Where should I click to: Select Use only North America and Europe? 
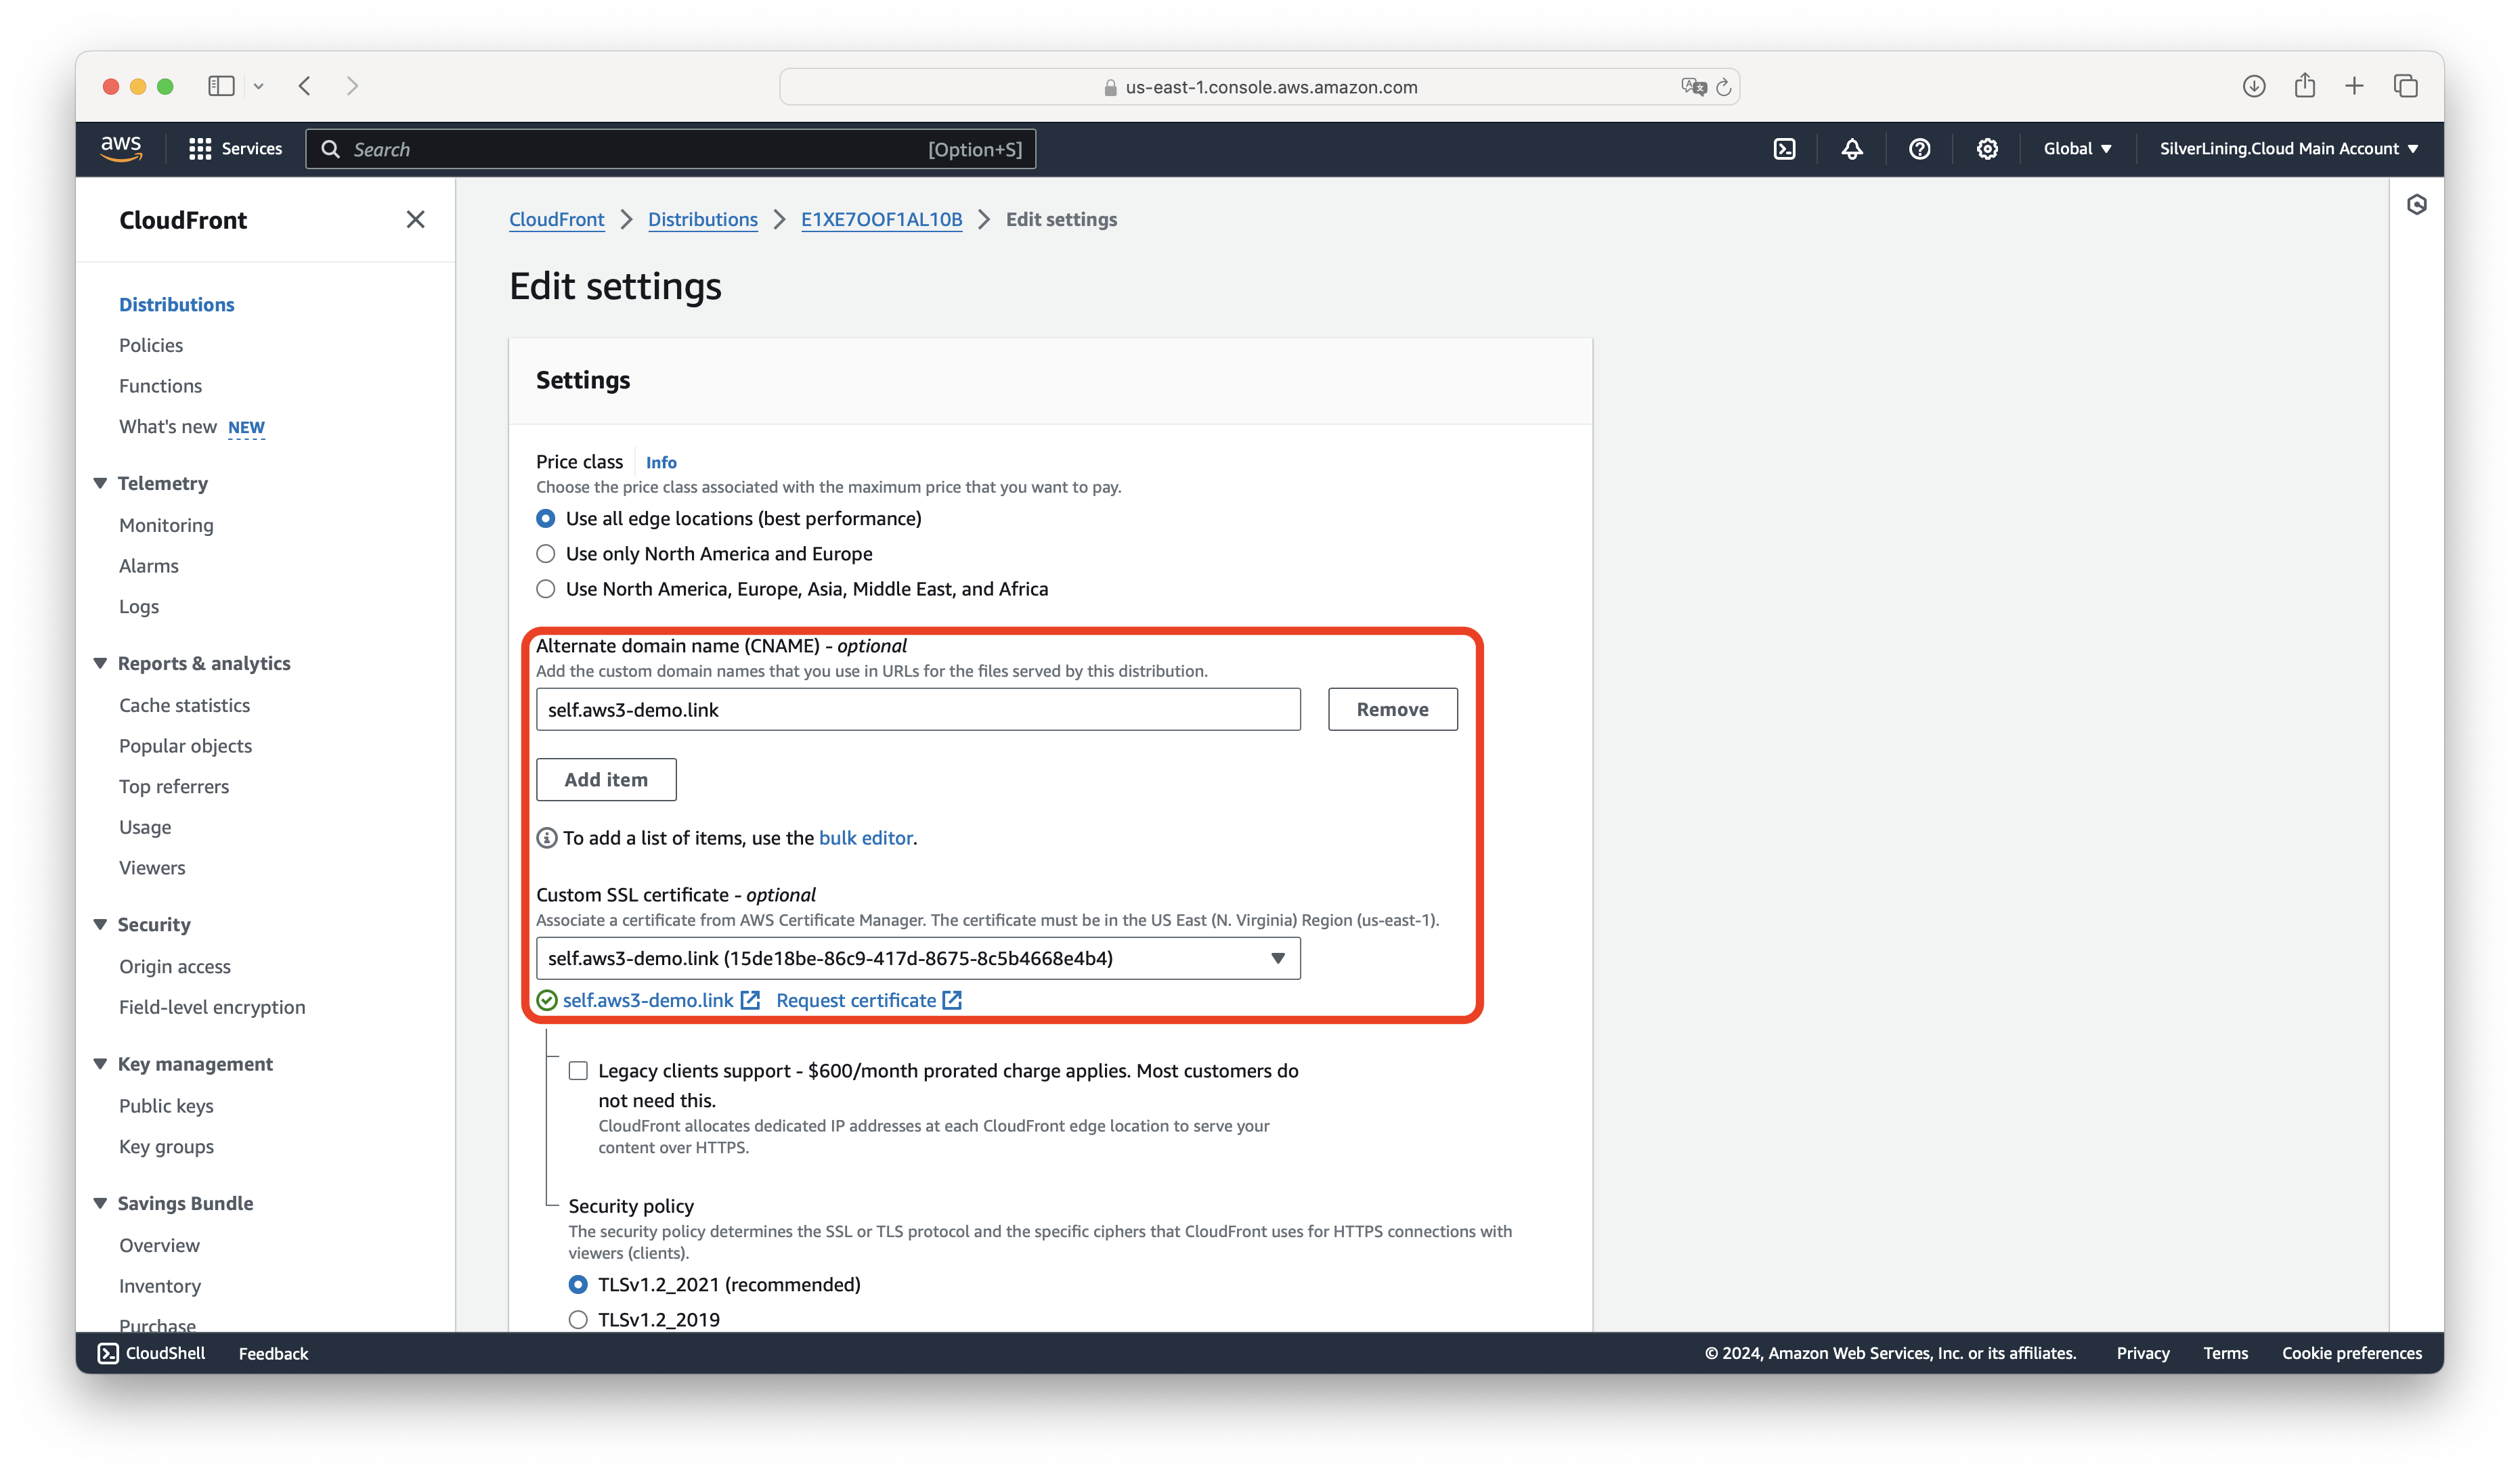tap(546, 554)
